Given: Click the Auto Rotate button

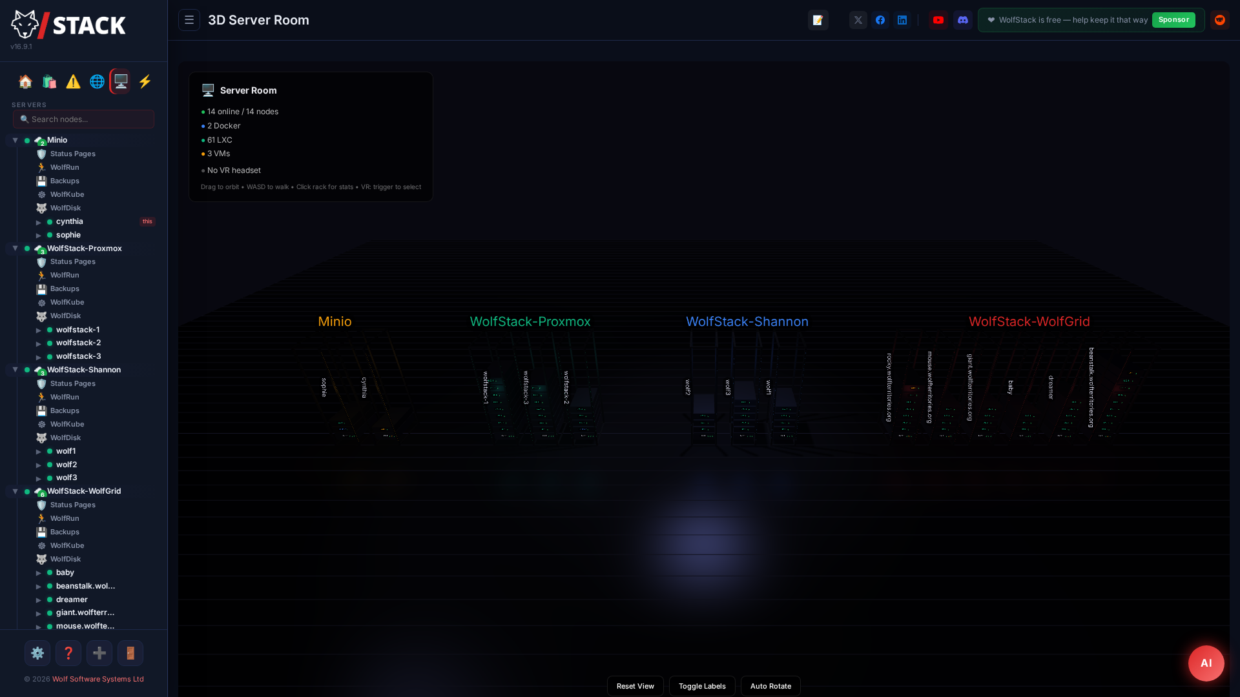Looking at the screenshot, I should 770,686.
